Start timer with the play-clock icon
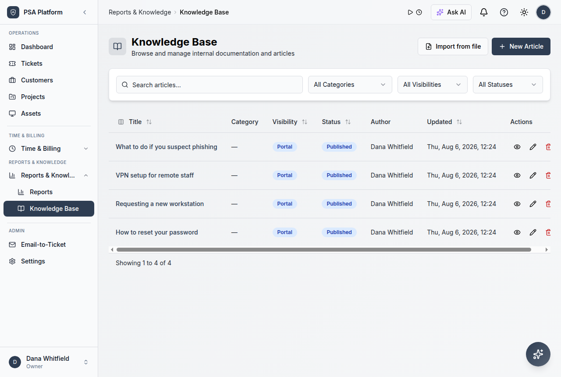The height and width of the screenshot is (377, 561). [415, 12]
